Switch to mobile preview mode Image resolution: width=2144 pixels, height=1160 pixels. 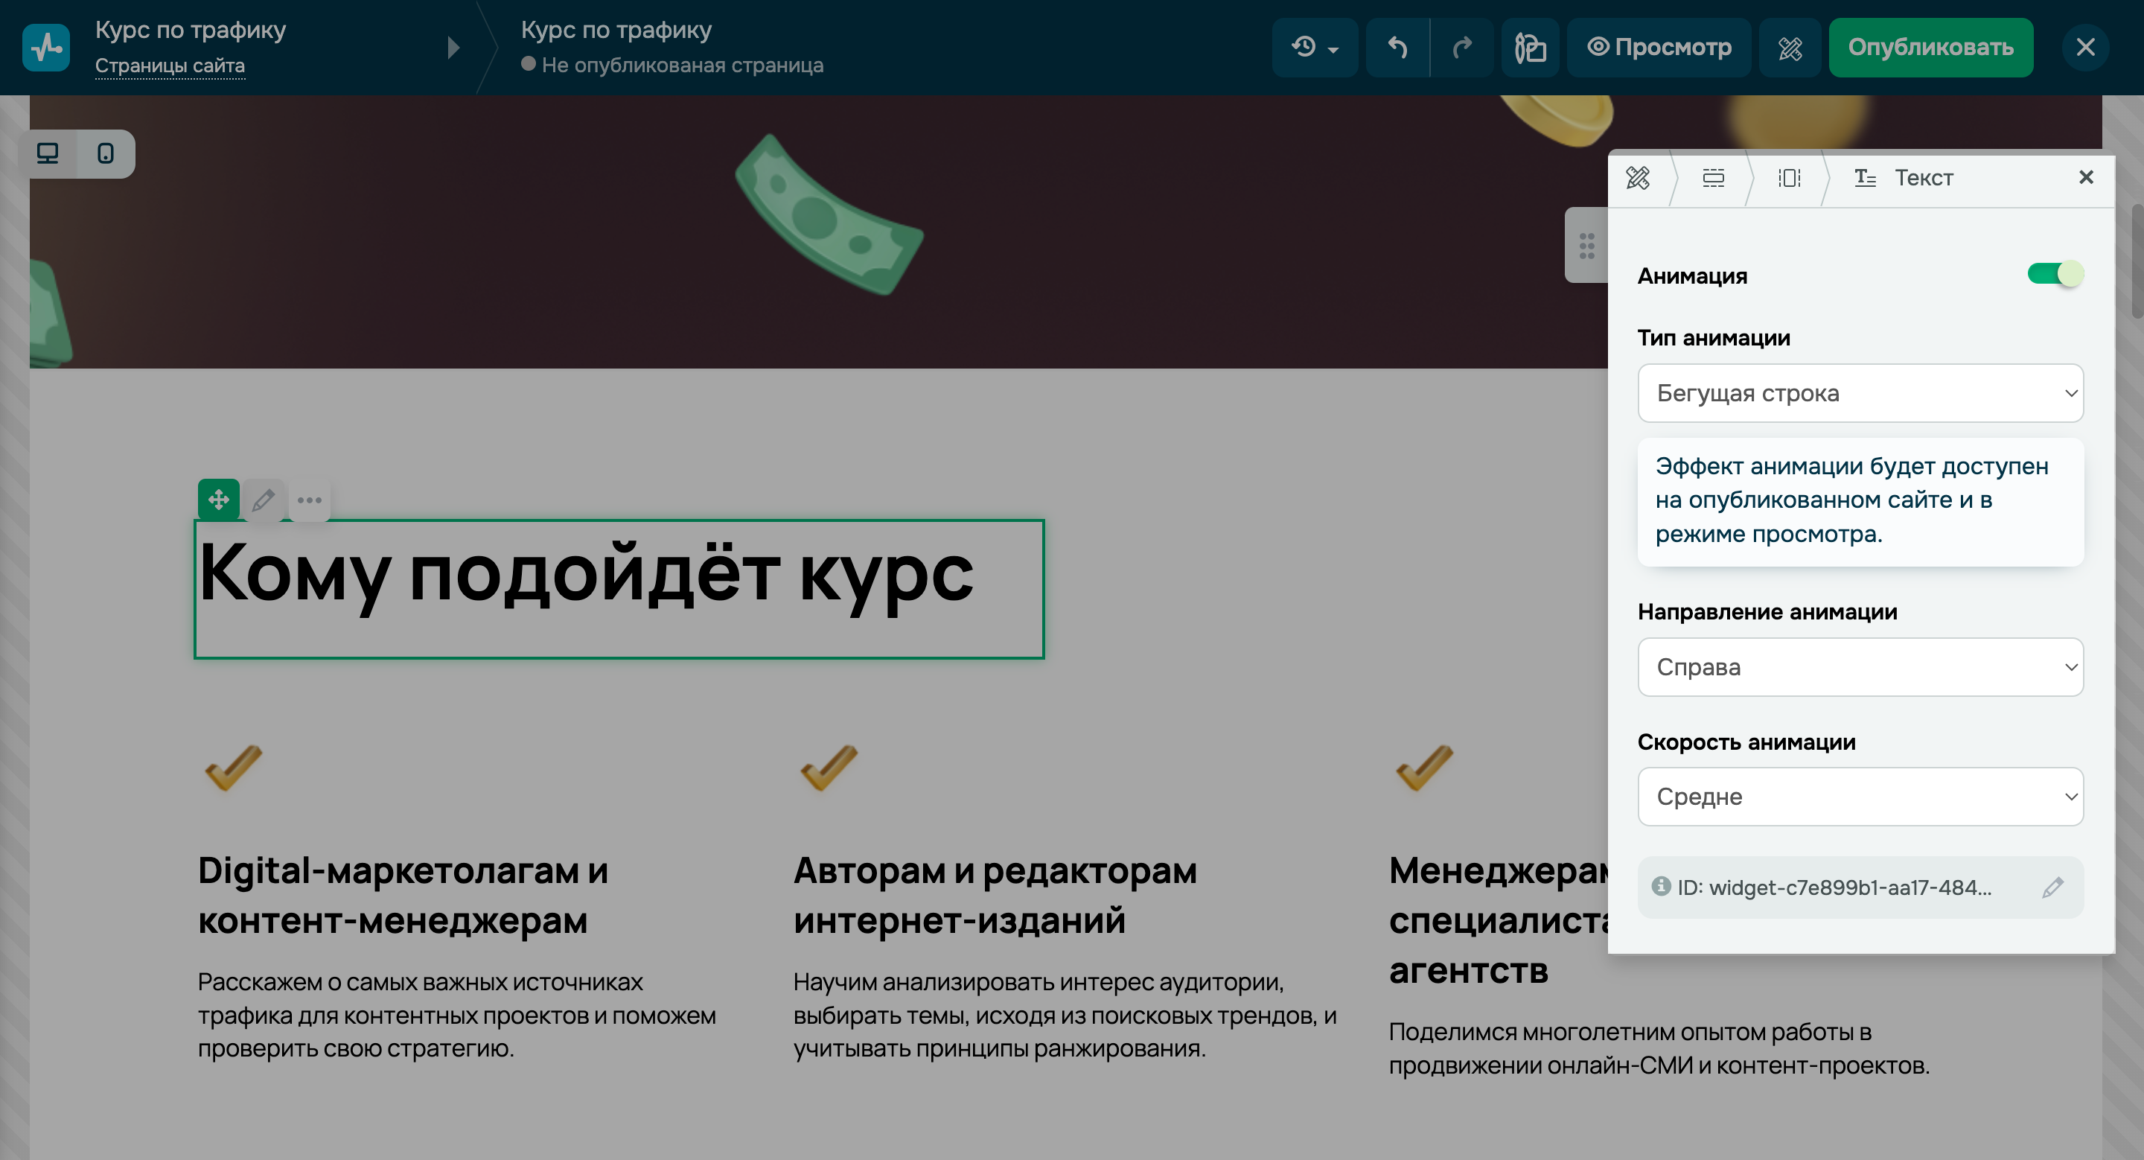click(106, 153)
